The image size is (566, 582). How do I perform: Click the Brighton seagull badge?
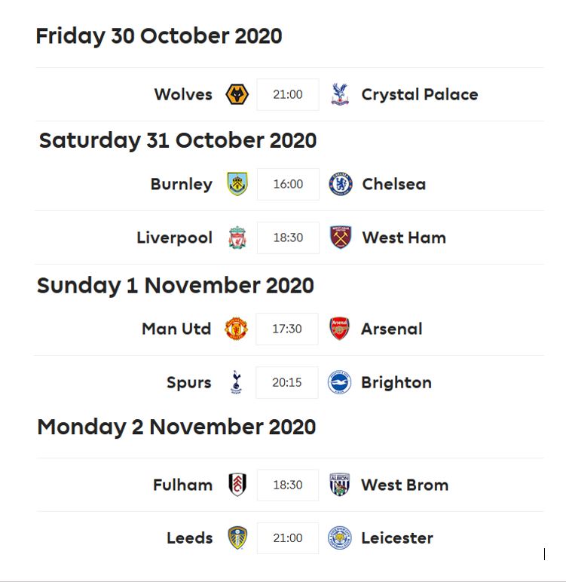click(339, 382)
